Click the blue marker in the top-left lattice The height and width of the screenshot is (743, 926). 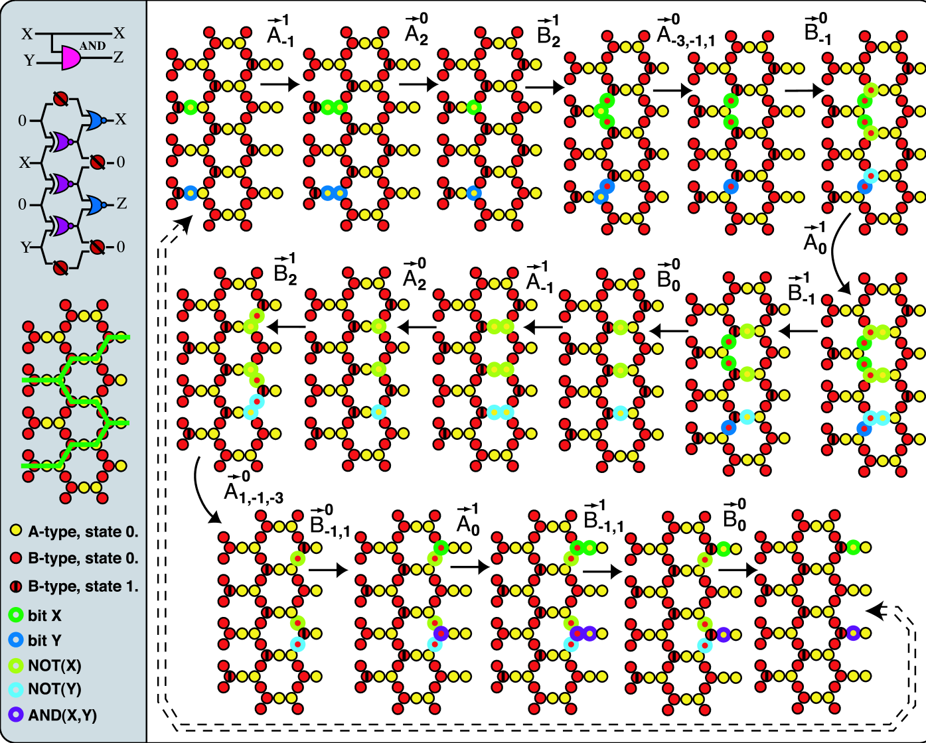[191, 193]
